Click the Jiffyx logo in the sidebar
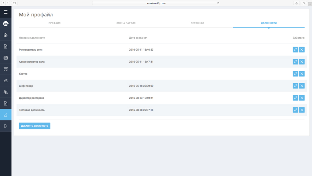 tap(6, 24)
